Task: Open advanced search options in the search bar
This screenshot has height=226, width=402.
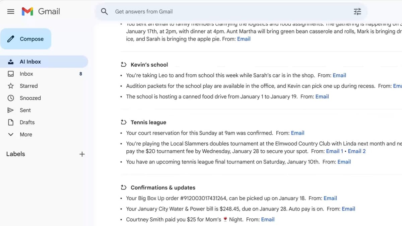Action: [x=357, y=11]
